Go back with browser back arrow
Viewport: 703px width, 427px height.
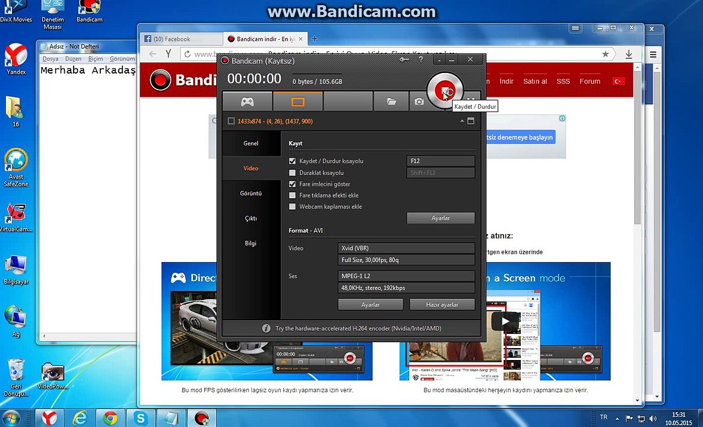153,54
